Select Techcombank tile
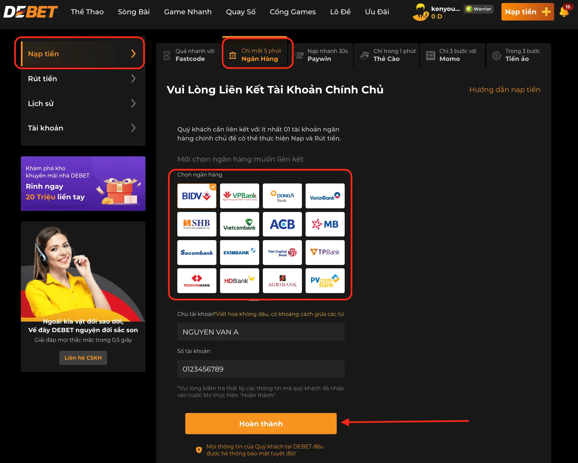 click(x=197, y=281)
